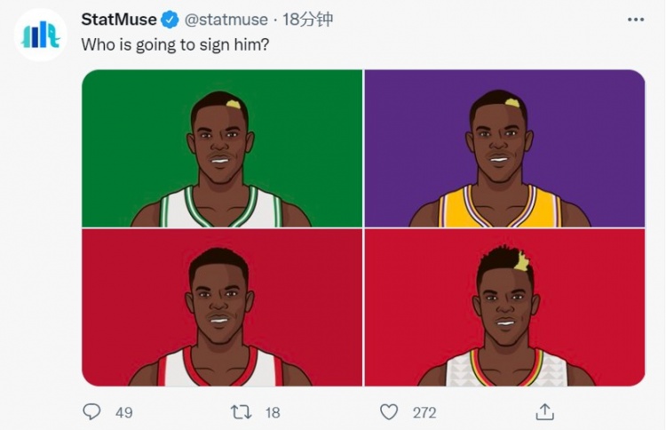Click the tweet text "Who is going to sign him?"
The width and height of the screenshot is (666, 430).
tap(175, 44)
